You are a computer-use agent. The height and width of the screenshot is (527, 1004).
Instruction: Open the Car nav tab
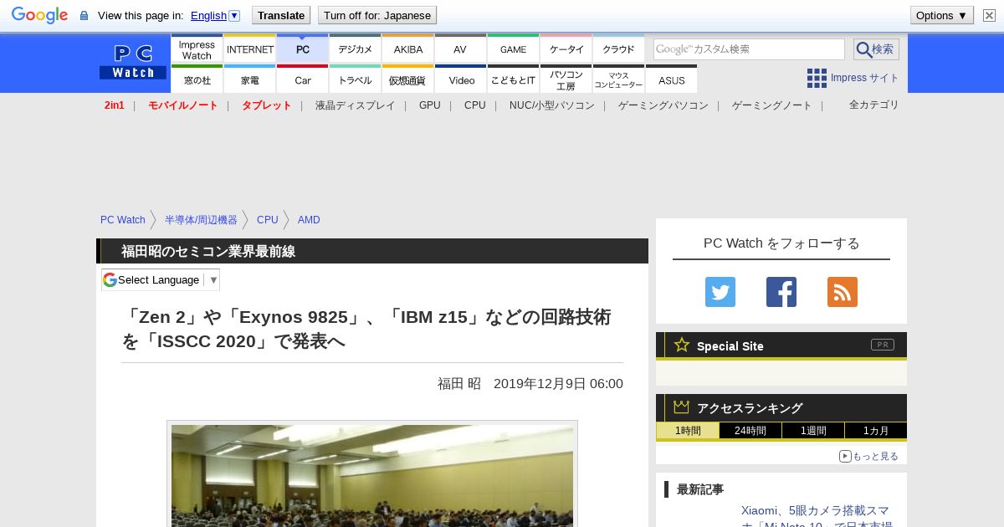coord(303,79)
